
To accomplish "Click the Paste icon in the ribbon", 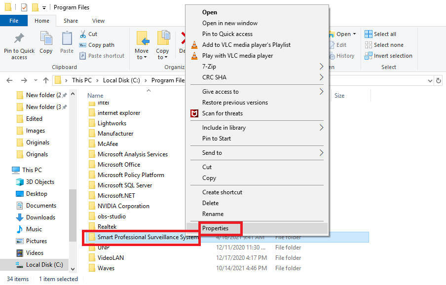I will [x=67, y=39].
